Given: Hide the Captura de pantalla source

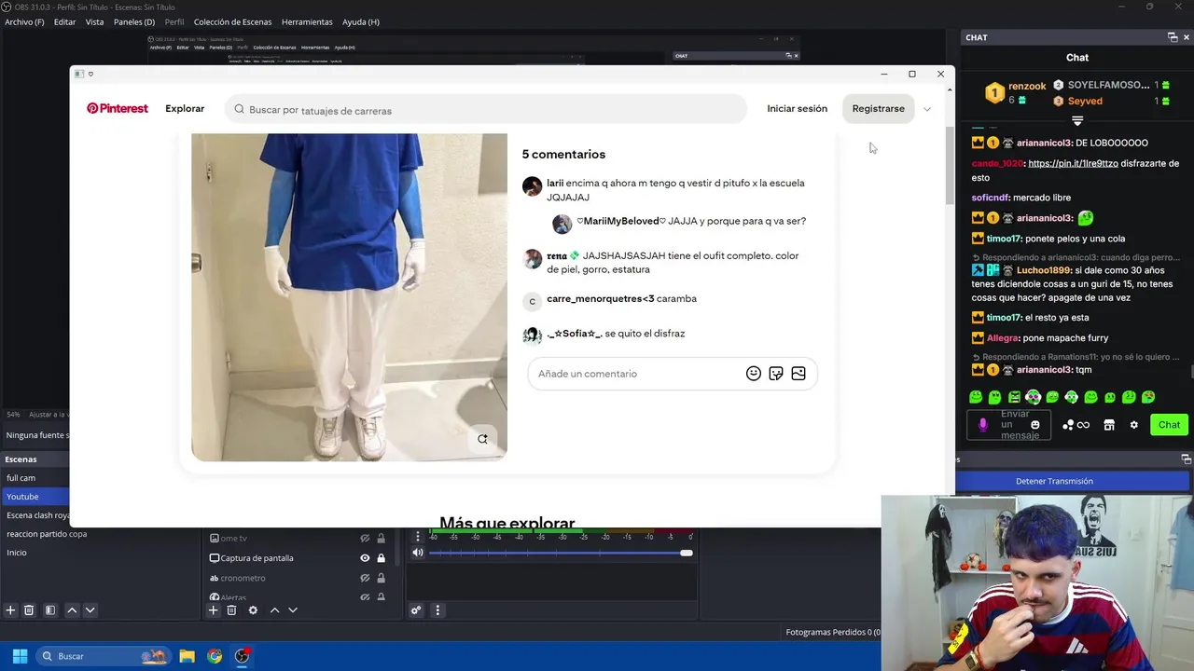Looking at the screenshot, I should click(x=365, y=558).
